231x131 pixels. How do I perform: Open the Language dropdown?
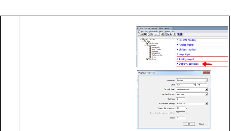point(206,80)
